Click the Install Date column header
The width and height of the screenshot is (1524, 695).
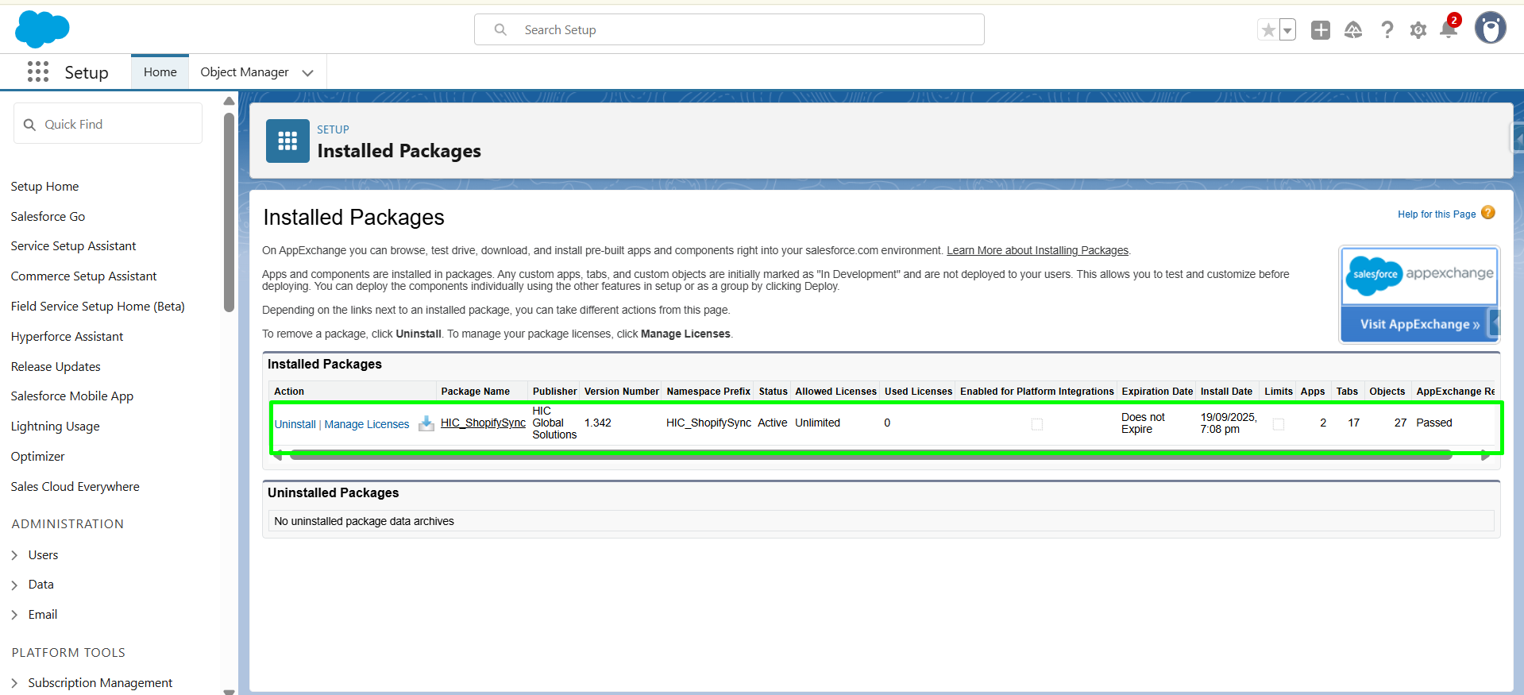pos(1226,392)
